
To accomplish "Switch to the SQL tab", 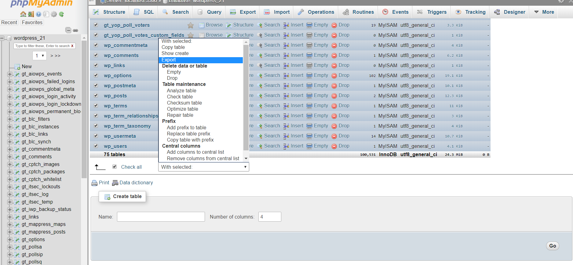I will (x=144, y=12).
